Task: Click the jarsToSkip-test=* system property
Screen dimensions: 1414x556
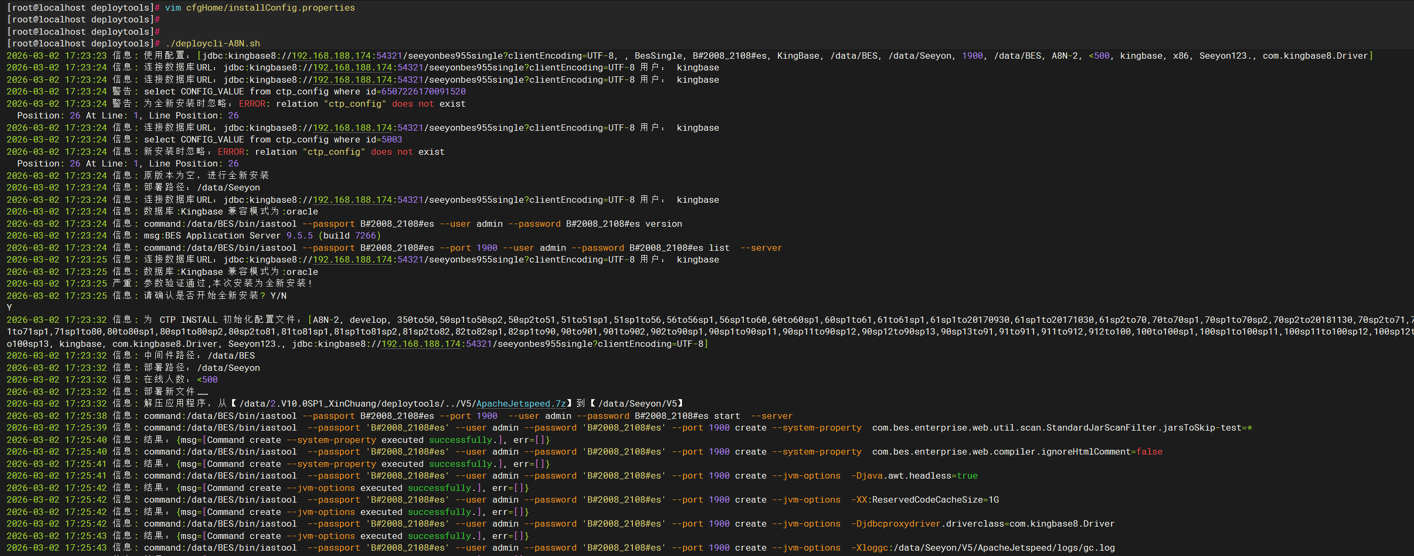Action: (1062, 427)
